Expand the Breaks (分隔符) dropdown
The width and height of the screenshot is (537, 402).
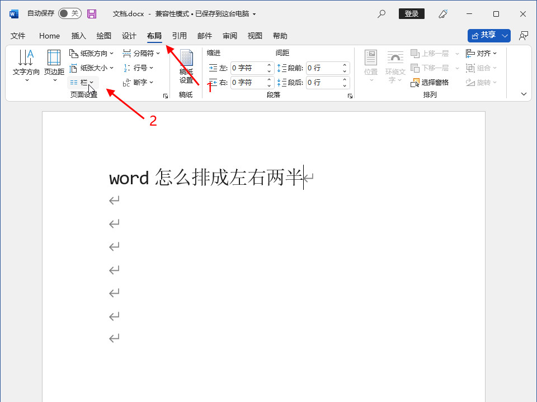coord(142,54)
